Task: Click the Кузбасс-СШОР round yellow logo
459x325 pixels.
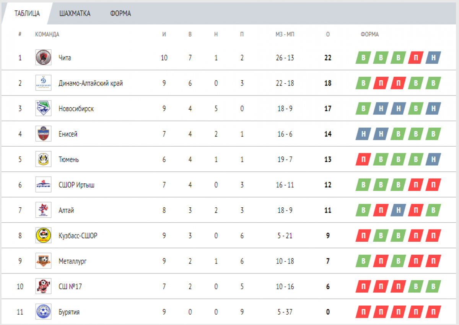Action: point(43,236)
